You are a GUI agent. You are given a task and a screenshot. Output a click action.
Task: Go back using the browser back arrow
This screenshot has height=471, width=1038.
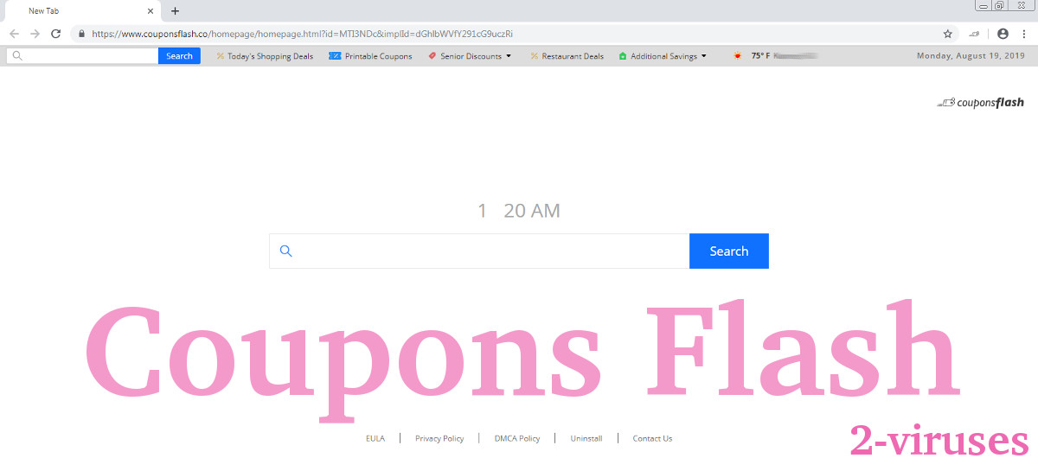(15, 34)
